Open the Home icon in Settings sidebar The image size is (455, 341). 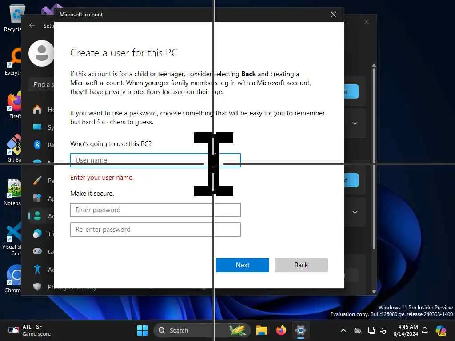click(x=37, y=110)
